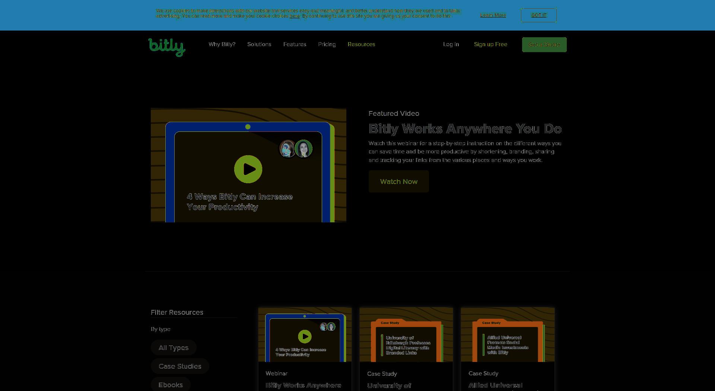Select the All Types filter
715x391 pixels.
[174, 347]
